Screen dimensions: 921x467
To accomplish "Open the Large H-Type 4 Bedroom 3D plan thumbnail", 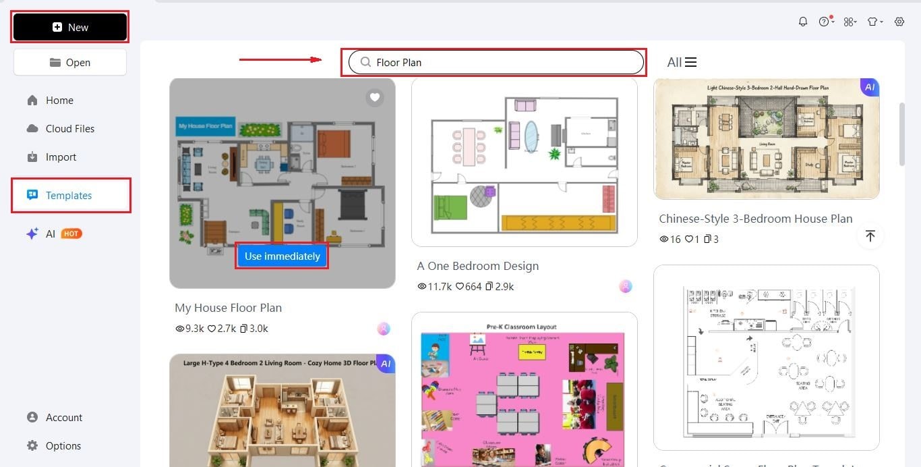I will (x=282, y=410).
